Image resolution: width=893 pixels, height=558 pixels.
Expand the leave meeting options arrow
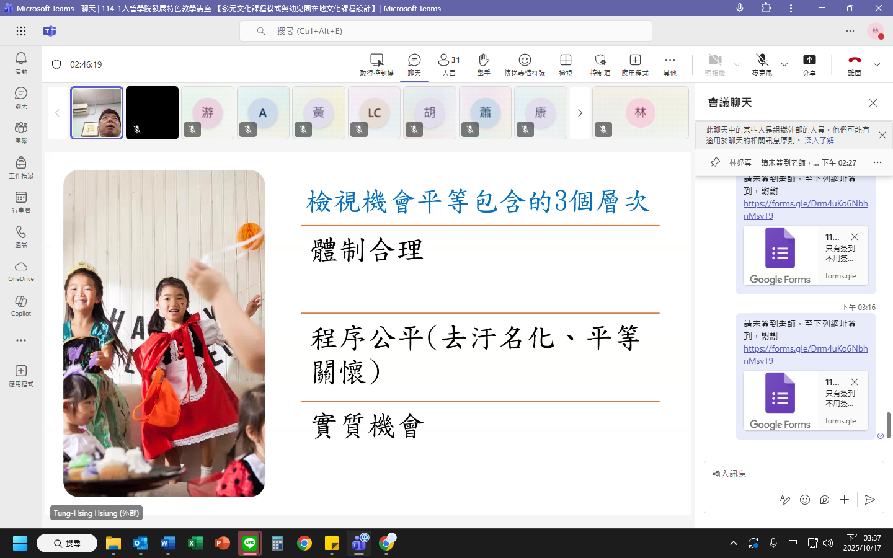click(x=877, y=64)
